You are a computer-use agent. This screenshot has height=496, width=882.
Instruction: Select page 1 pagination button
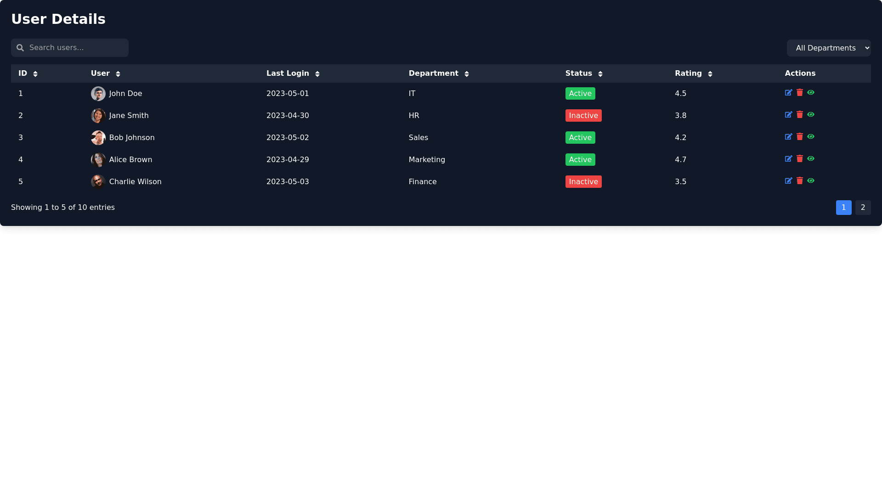pyautogui.click(x=843, y=208)
